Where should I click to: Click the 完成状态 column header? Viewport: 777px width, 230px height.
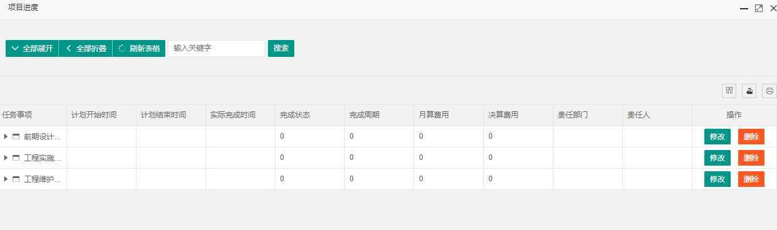click(x=310, y=115)
